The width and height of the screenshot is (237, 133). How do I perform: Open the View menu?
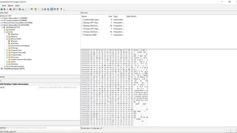[4, 6]
